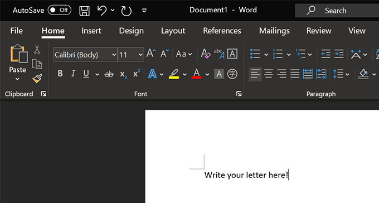
Task: Click the Enclose Characters icon
Action: click(x=232, y=74)
